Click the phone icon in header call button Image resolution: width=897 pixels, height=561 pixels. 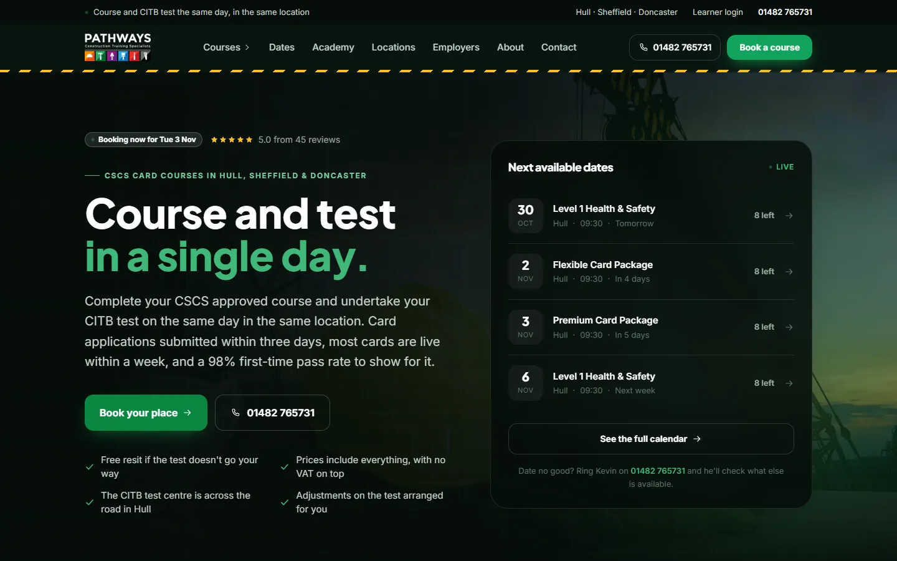tap(643, 47)
